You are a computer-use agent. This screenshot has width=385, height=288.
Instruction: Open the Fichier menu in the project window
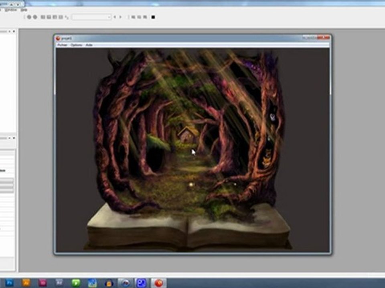coord(63,45)
